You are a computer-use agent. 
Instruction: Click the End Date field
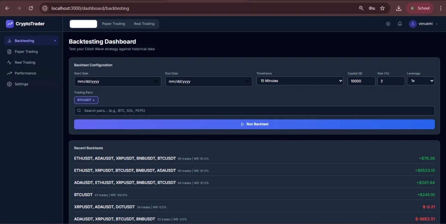[x=209, y=82]
